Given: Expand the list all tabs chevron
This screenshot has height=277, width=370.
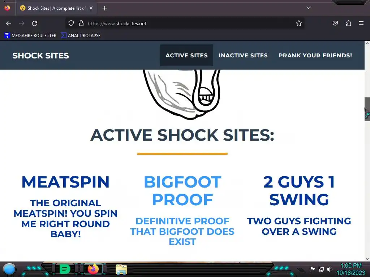Looking at the screenshot, I should pyautogui.click(x=309, y=8).
